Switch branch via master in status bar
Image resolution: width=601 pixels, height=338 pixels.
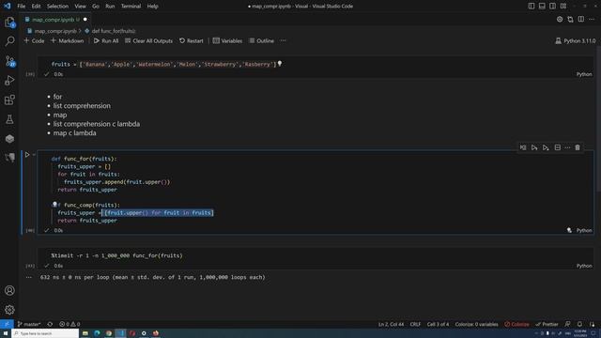click(x=29, y=324)
